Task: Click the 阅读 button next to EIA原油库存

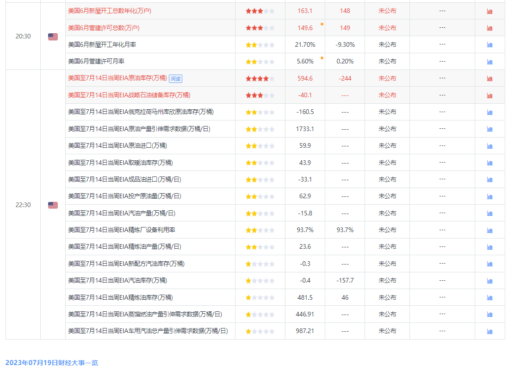Action: [x=176, y=79]
